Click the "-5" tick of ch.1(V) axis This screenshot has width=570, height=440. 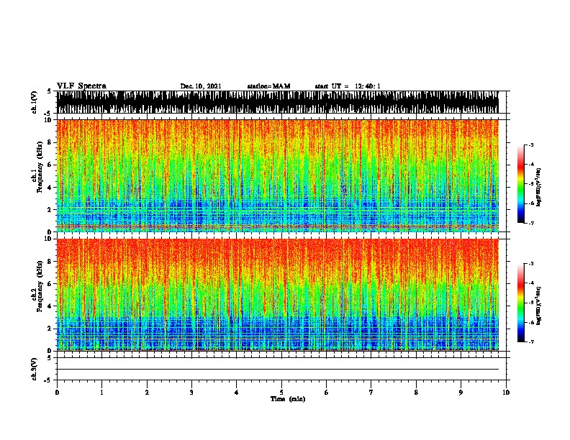point(48,114)
